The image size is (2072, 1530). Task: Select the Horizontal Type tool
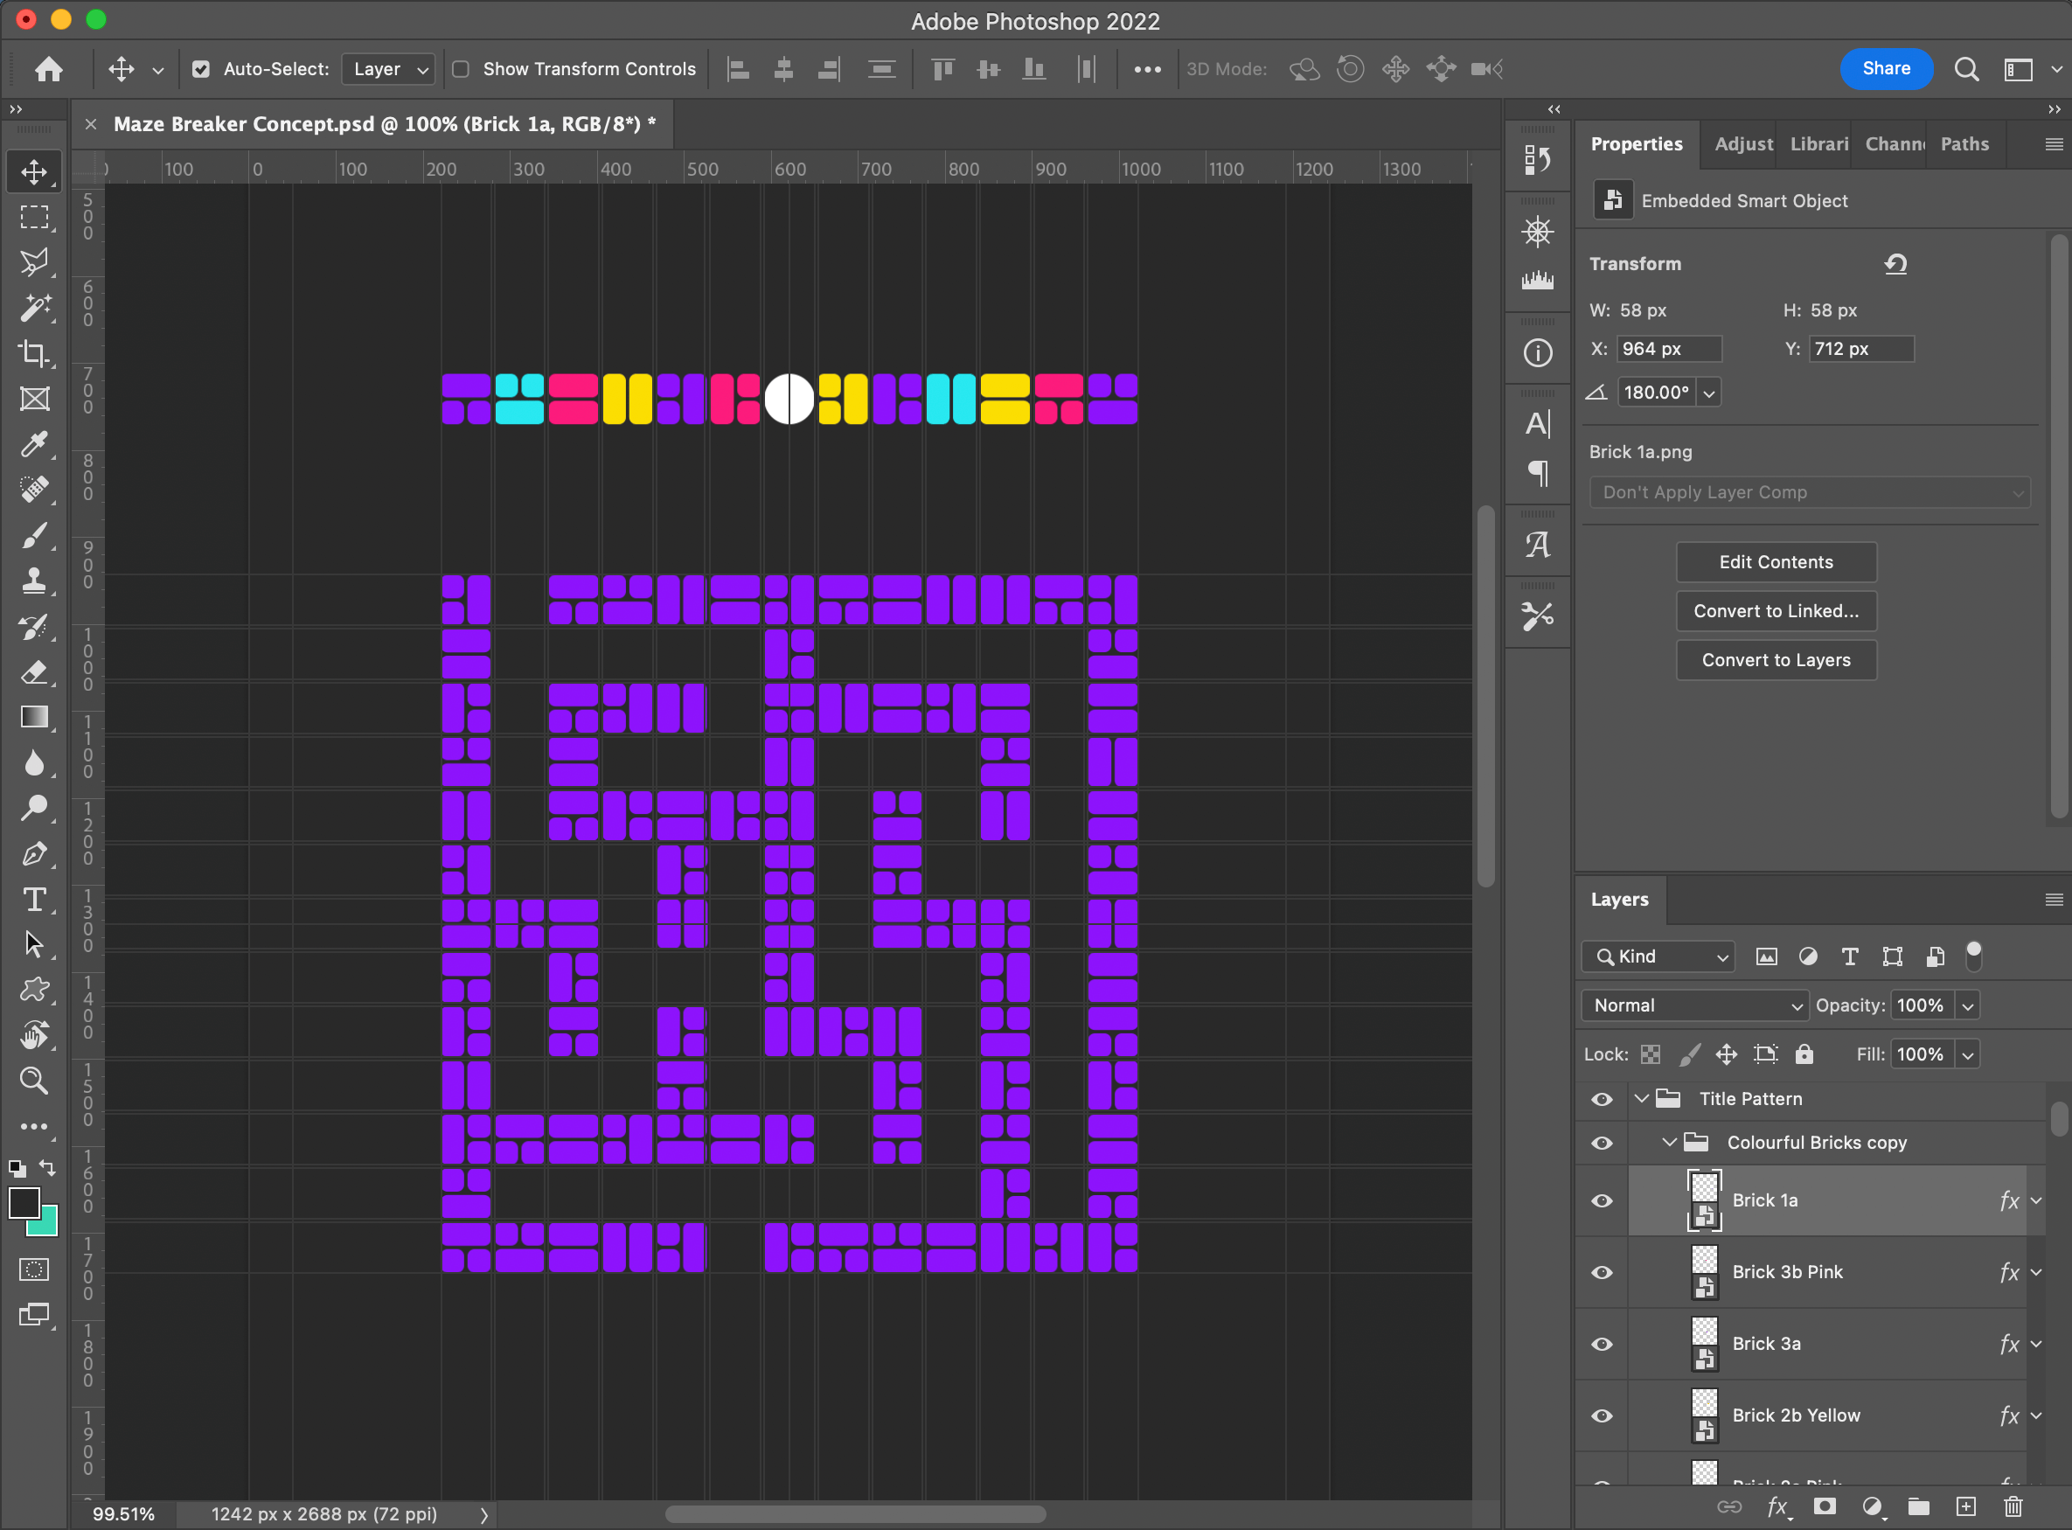pyautogui.click(x=34, y=900)
